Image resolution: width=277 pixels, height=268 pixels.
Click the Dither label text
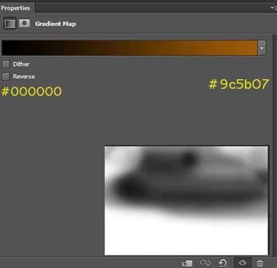(x=21, y=64)
